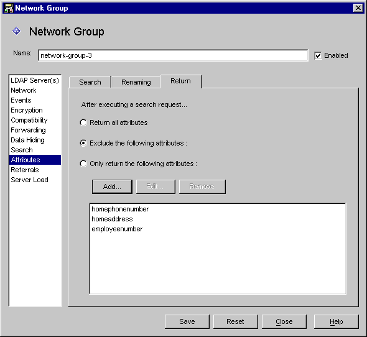Click the blue diamond Network Group icon
This screenshot has width=367, height=337.
point(17,31)
